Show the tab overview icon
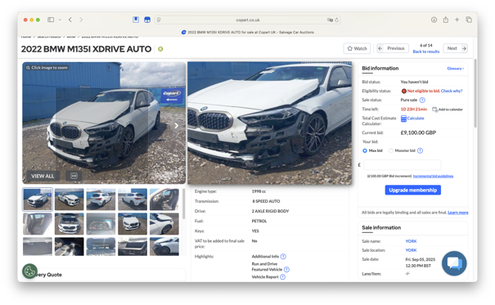 [469, 20]
